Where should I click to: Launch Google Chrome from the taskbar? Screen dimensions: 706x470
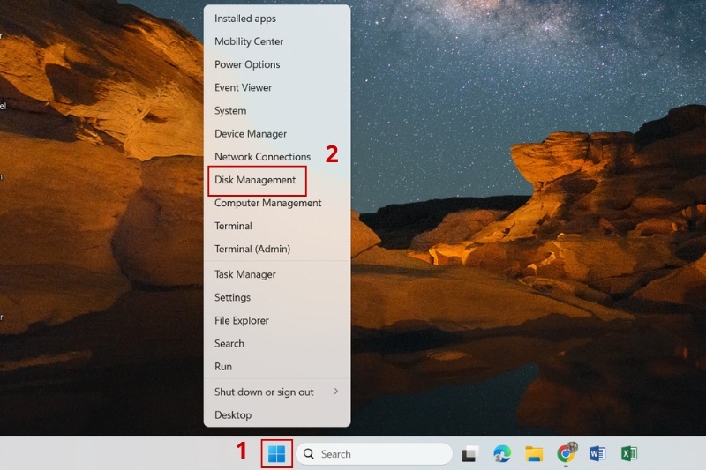(x=567, y=453)
